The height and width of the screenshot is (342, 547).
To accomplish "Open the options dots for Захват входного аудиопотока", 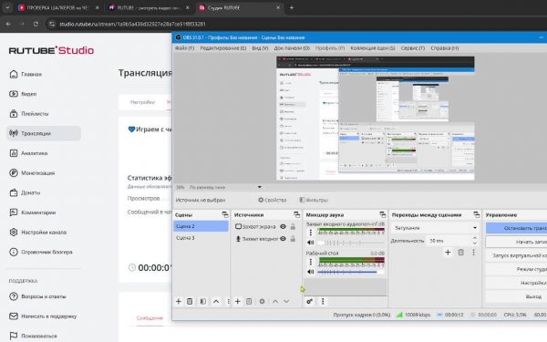I will (311, 232).
